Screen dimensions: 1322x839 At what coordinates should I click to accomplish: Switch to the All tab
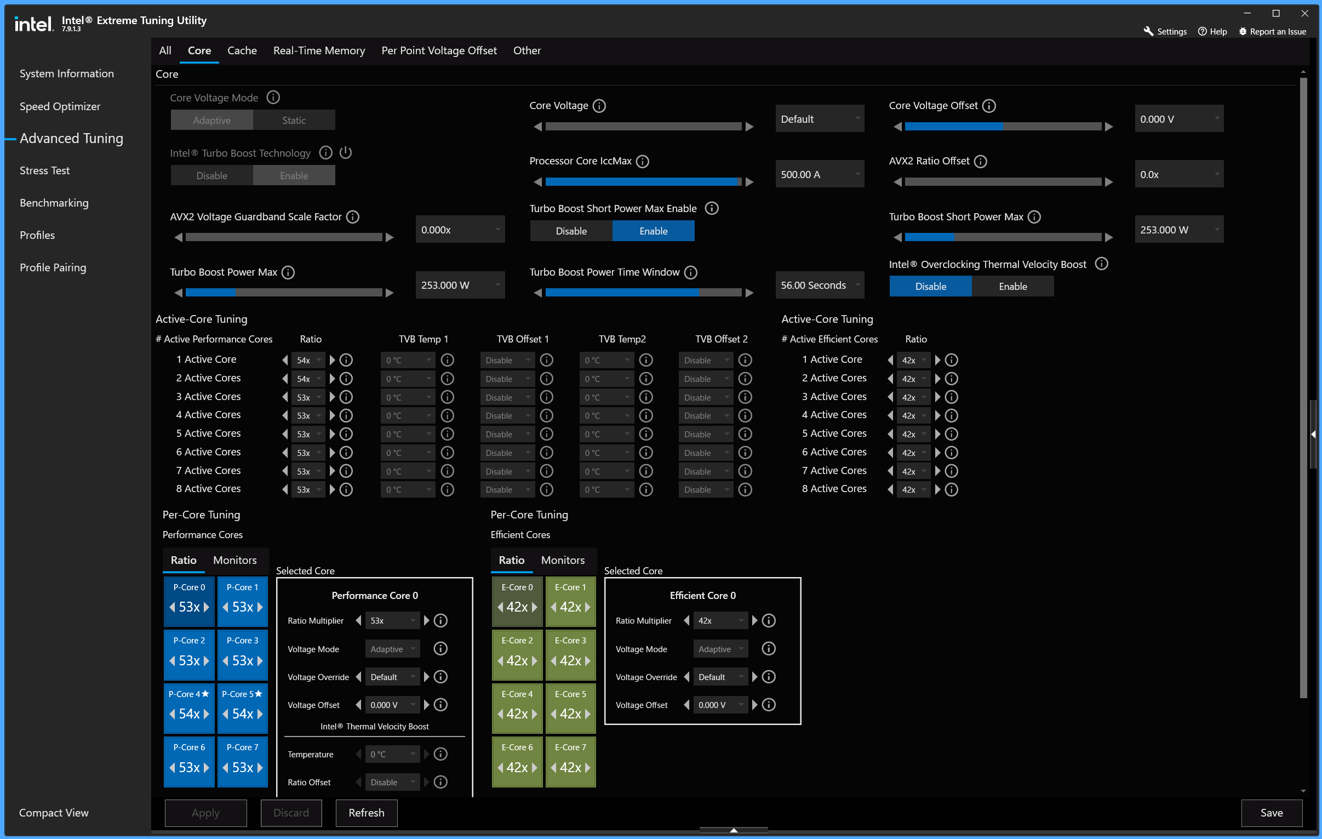pyautogui.click(x=165, y=50)
